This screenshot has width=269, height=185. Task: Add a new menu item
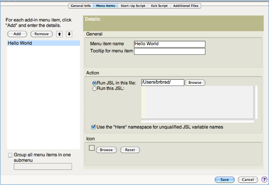[x=17, y=34]
